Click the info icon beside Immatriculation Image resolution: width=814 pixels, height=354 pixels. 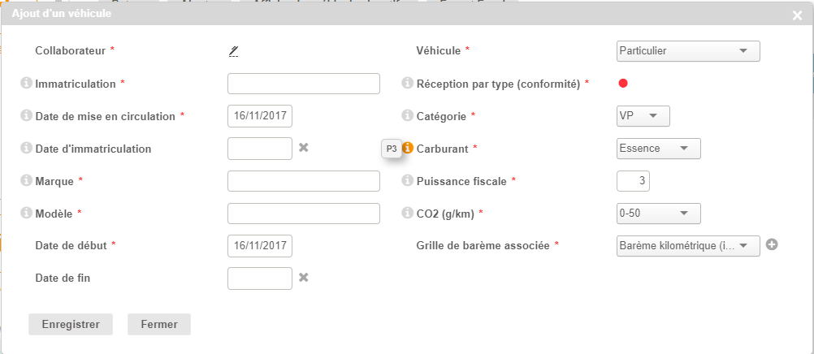pyautogui.click(x=26, y=83)
